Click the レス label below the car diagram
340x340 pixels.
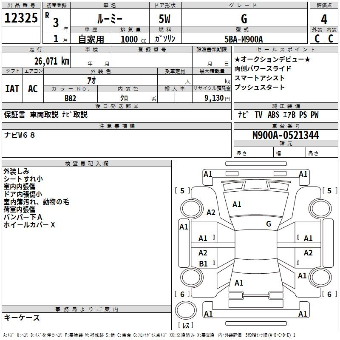[x=185, y=325]
